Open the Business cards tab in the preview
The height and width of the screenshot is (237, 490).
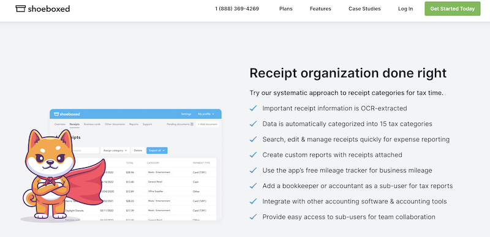pyautogui.click(x=92, y=124)
